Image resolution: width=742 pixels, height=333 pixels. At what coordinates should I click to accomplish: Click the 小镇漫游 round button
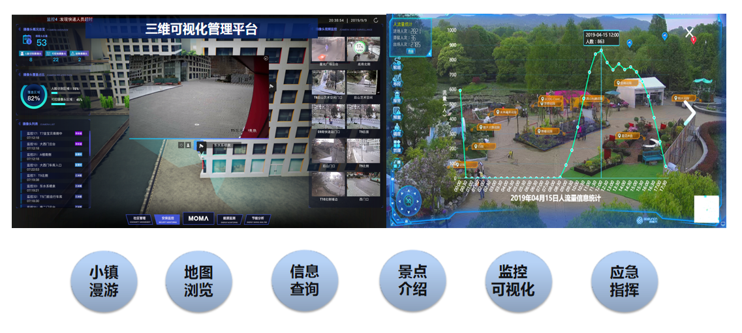pos(104,281)
